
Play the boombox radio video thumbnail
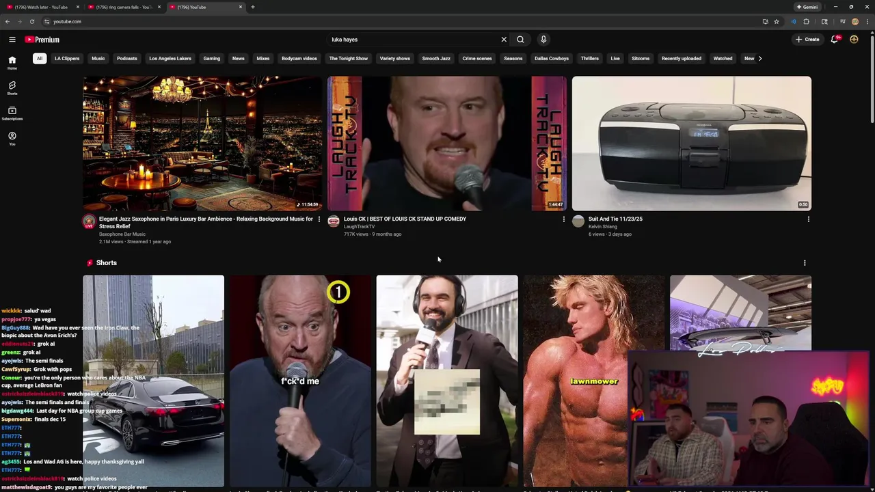coord(692,143)
